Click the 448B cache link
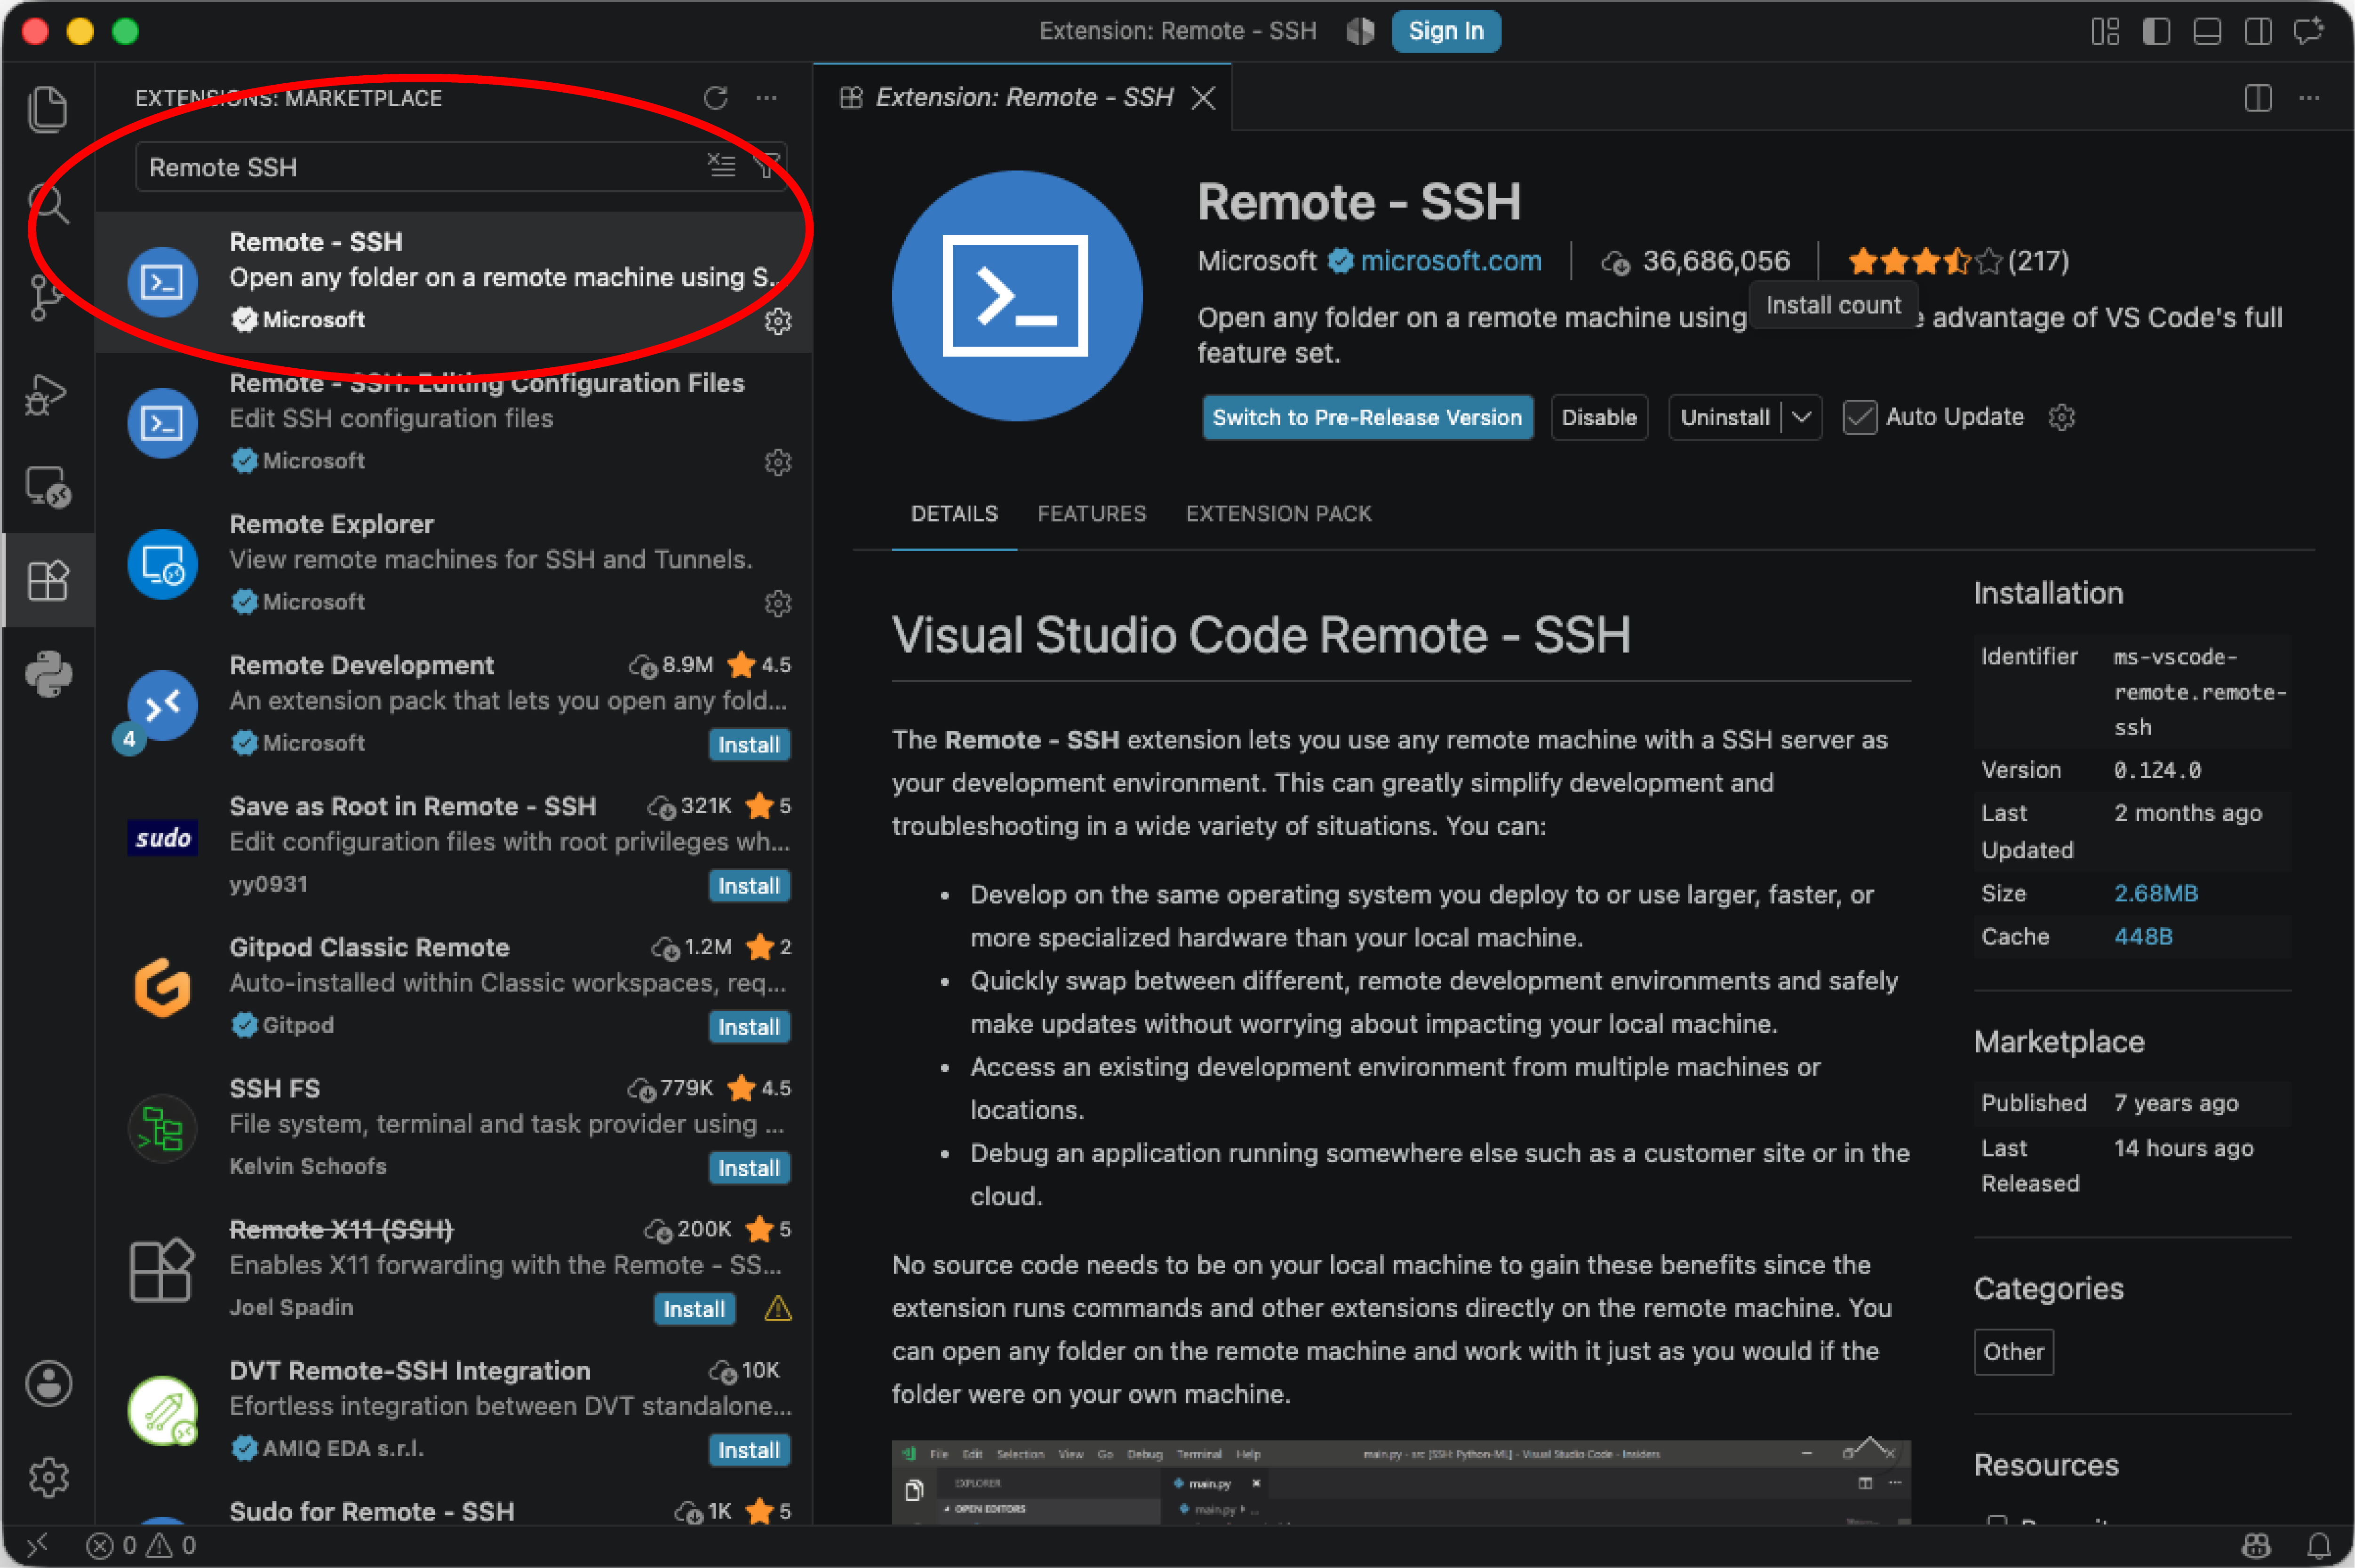This screenshot has height=1568, width=2355. click(x=2143, y=936)
